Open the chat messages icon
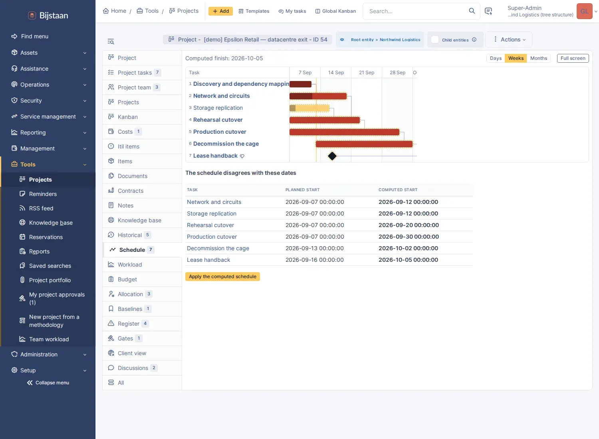The width and height of the screenshot is (599, 439). [488, 11]
